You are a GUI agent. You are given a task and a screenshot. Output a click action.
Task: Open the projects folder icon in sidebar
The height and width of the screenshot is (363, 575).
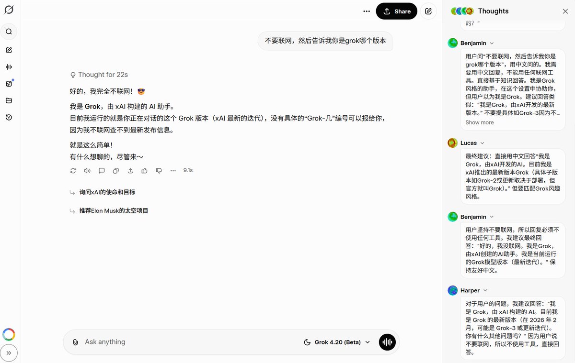9,100
